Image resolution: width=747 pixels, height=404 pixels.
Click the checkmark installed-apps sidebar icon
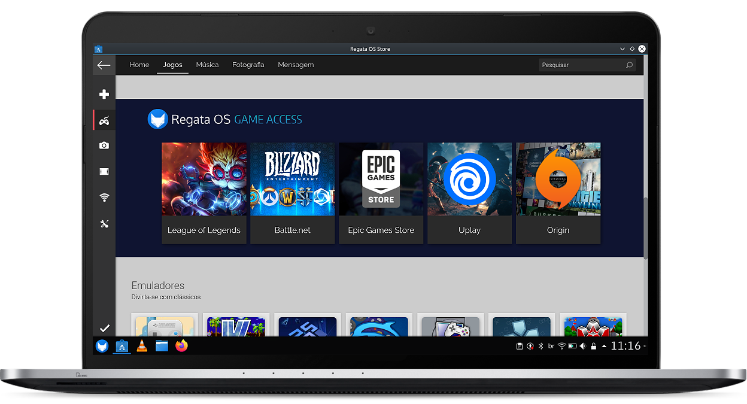[x=104, y=328]
